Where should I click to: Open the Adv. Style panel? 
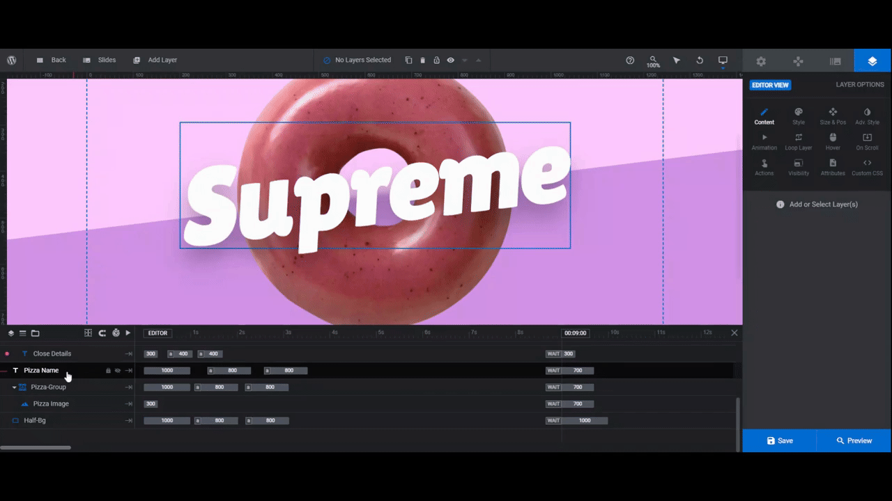coord(867,116)
